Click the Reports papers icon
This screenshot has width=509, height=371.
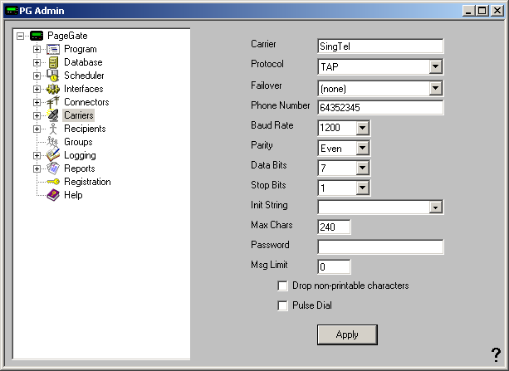[x=53, y=168]
